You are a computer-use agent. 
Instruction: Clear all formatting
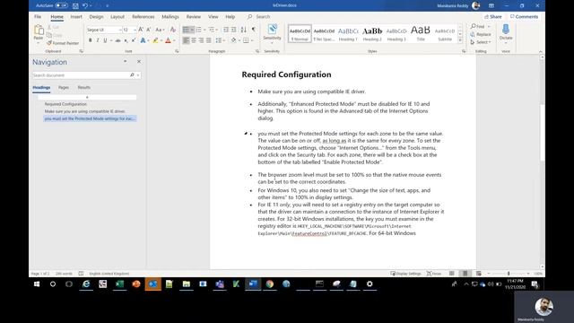pyautogui.click(x=173, y=30)
